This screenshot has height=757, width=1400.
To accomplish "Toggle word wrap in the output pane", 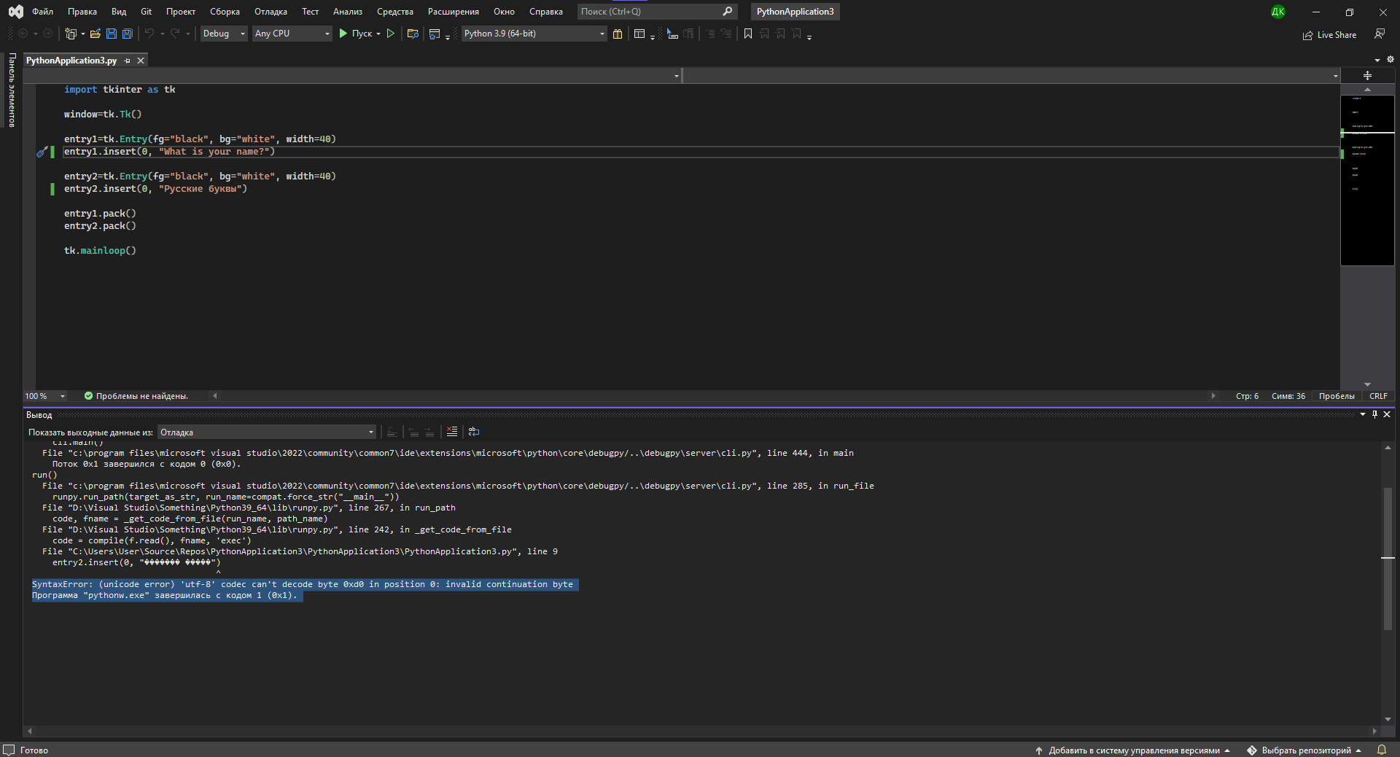I will (x=474, y=432).
